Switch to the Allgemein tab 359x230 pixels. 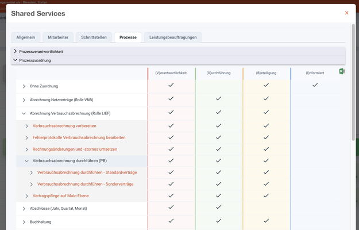point(26,37)
